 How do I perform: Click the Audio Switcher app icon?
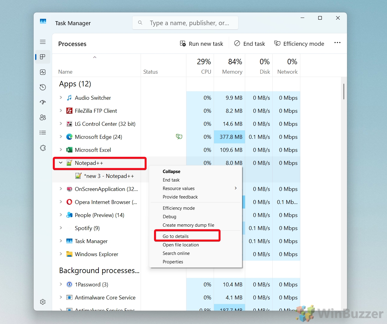click(69, 98)
